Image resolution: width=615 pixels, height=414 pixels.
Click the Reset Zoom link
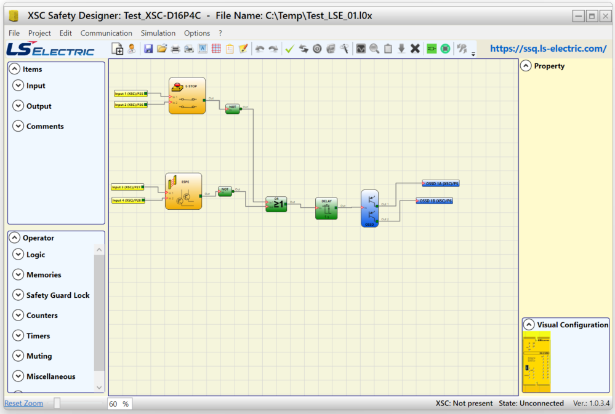pyautogui.click(x=23, y=404)
